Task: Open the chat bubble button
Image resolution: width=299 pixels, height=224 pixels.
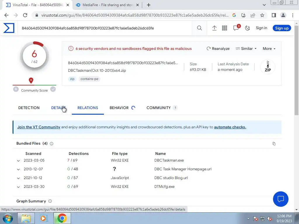Action: [x=281, y=199]
